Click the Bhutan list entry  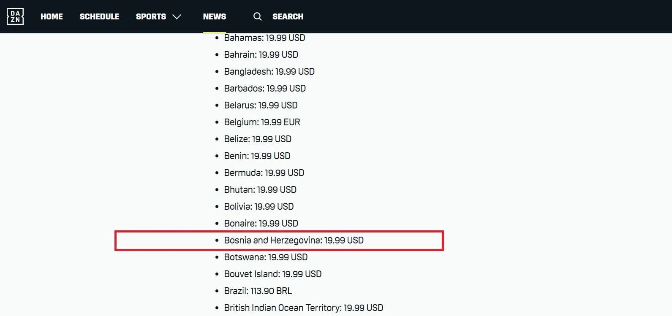pyautogui.click(x=261, y=189)
